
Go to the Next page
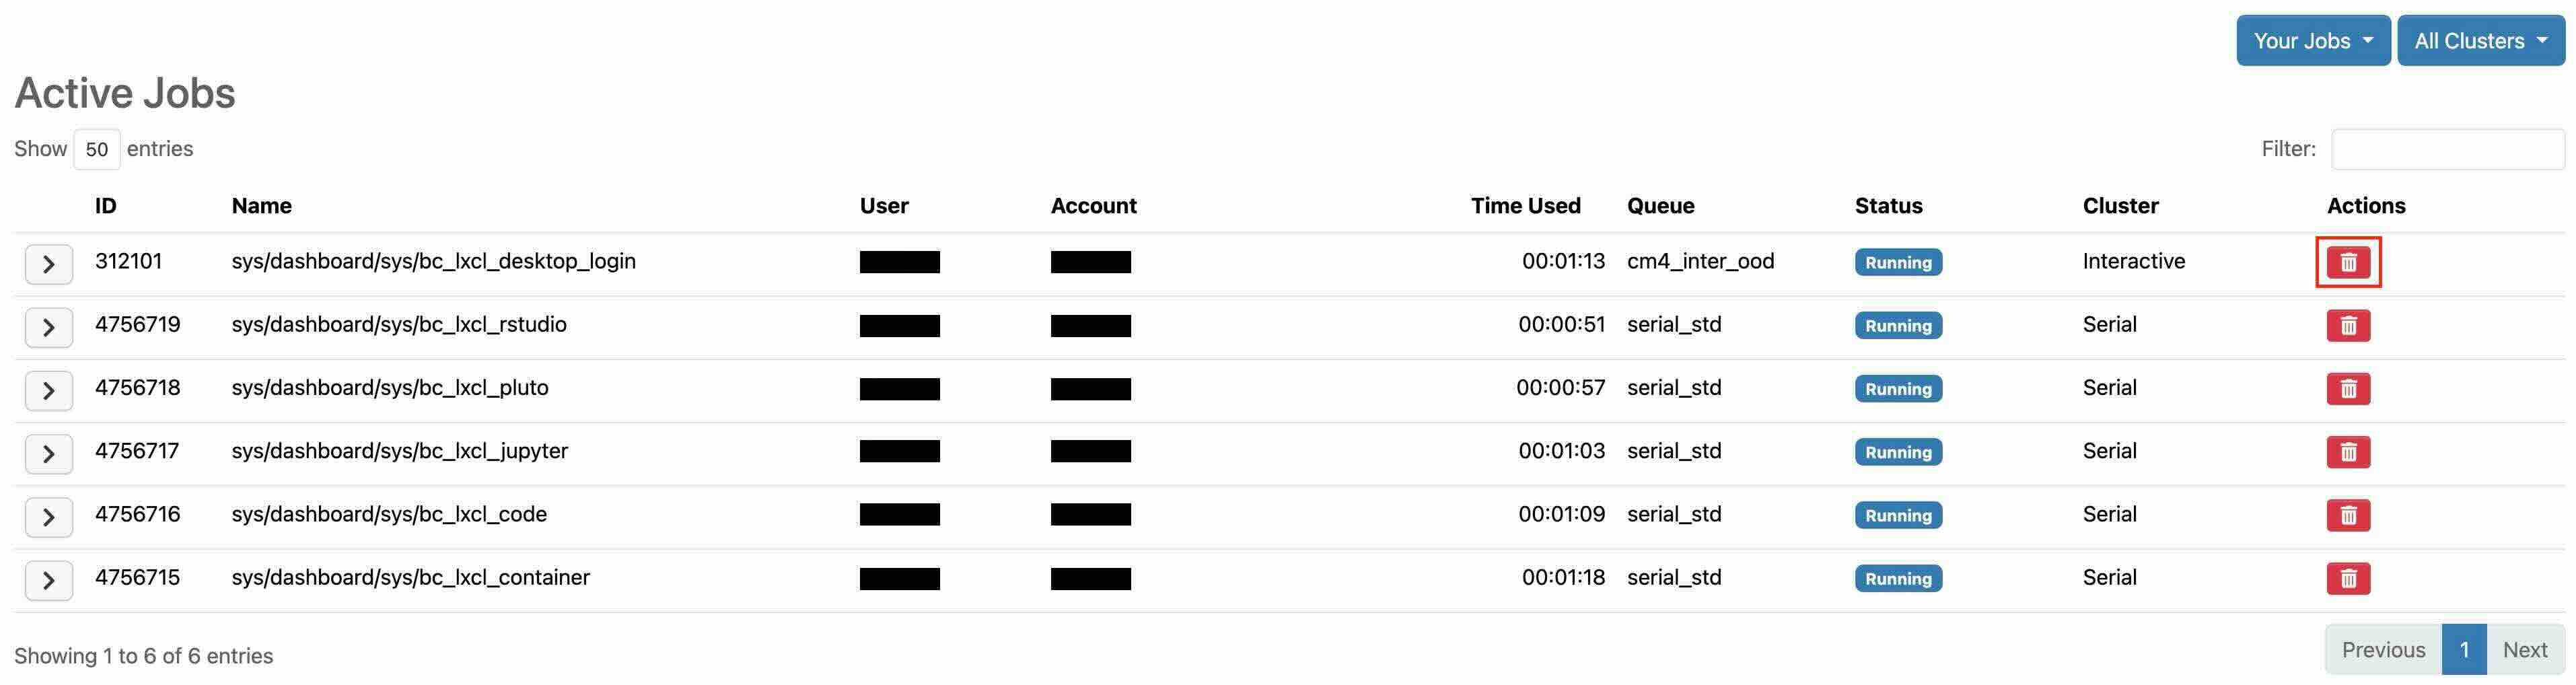tap(2524, 650)
